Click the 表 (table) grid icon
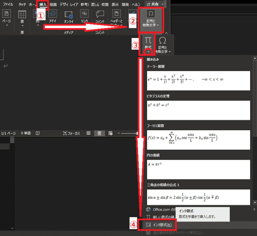The image size is (257, 236). point(22,15)
